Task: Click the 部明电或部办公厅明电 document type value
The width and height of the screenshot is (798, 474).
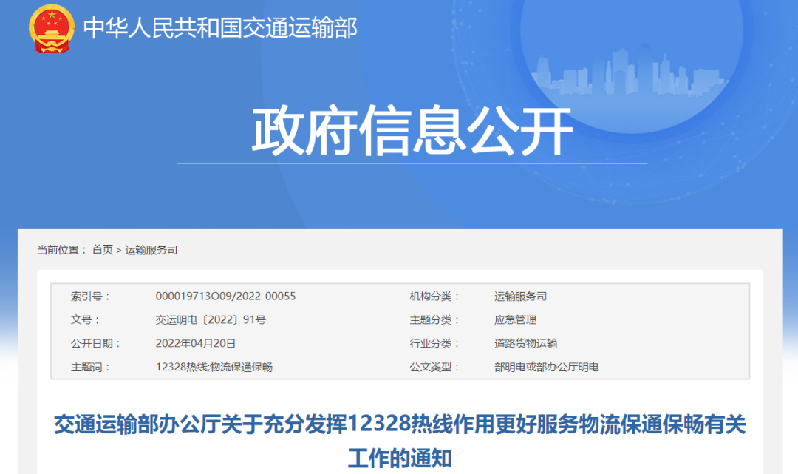Action: (546, 367)
